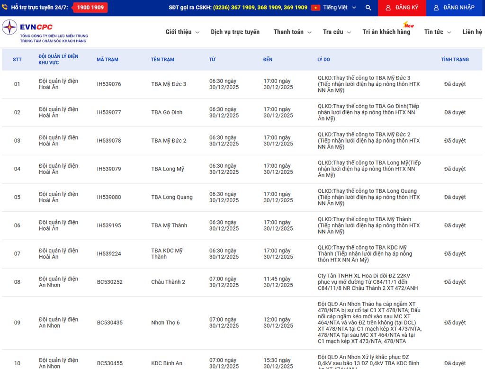
Task: Select row with station code IH539076
Action: (x=109, y=84)
